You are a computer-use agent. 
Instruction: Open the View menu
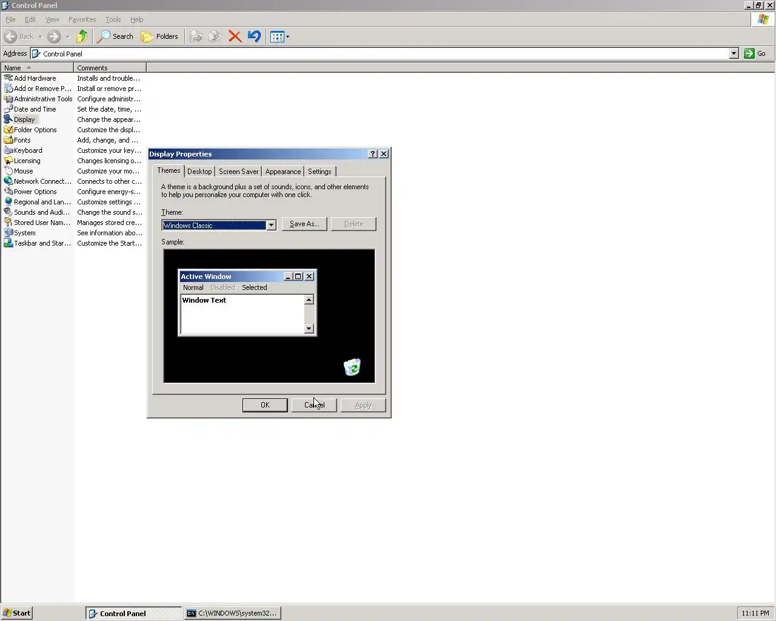point(52,19)
